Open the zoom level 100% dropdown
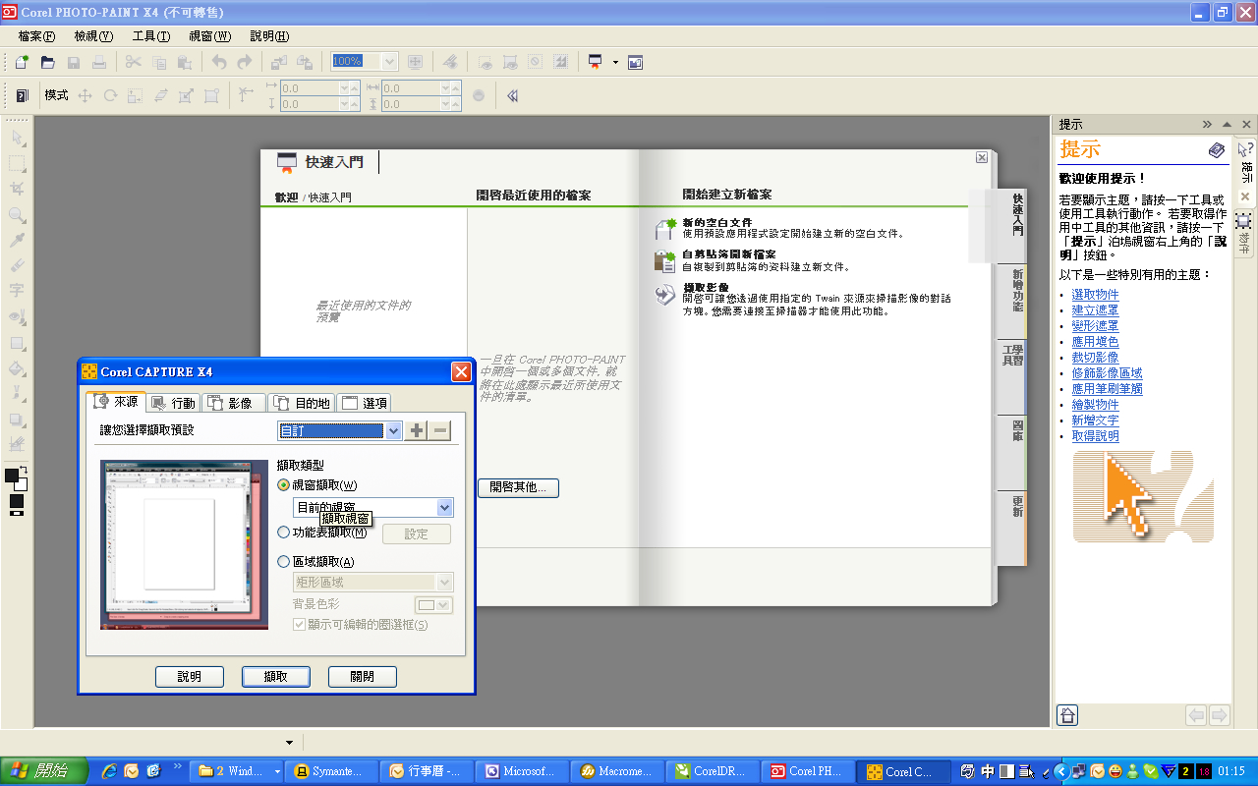 coord(388,61)
